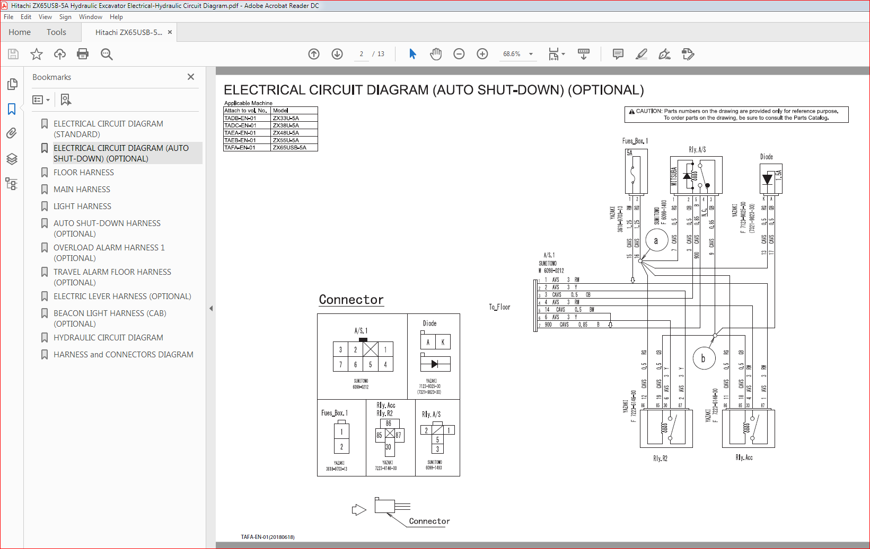Open the attachments paperclip panel
870x549 pixels.
(x=12, y=133)
